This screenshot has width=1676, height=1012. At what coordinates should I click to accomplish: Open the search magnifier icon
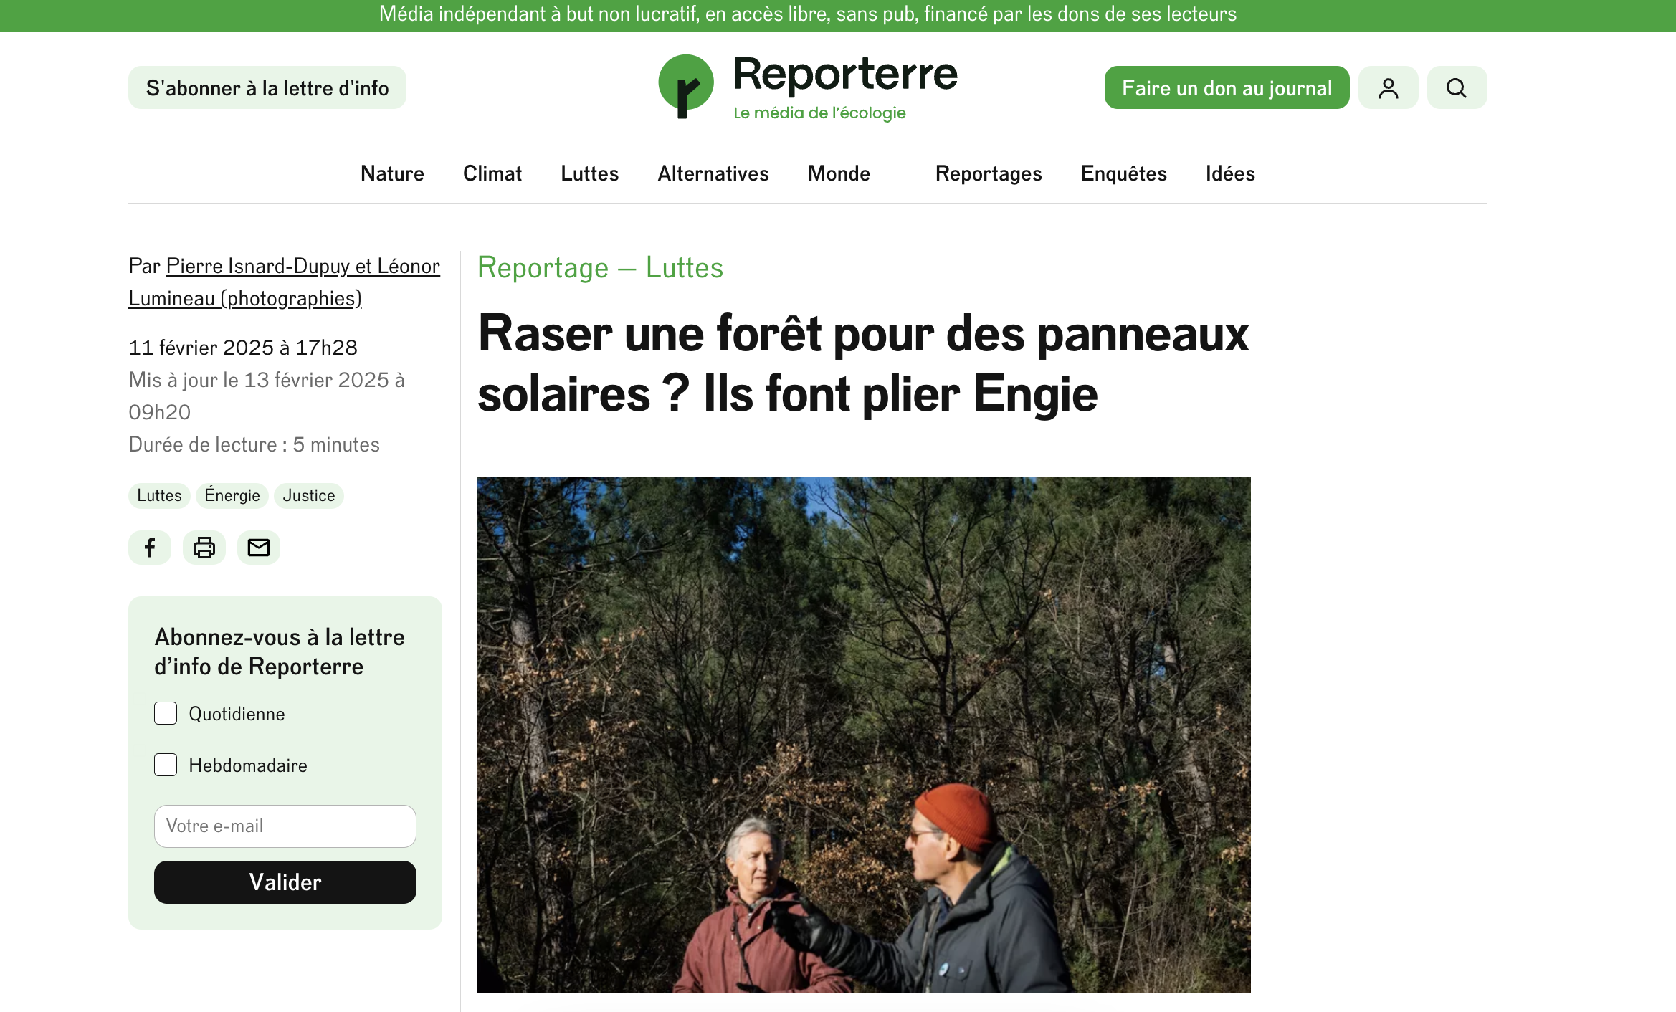pos(1457,87)
